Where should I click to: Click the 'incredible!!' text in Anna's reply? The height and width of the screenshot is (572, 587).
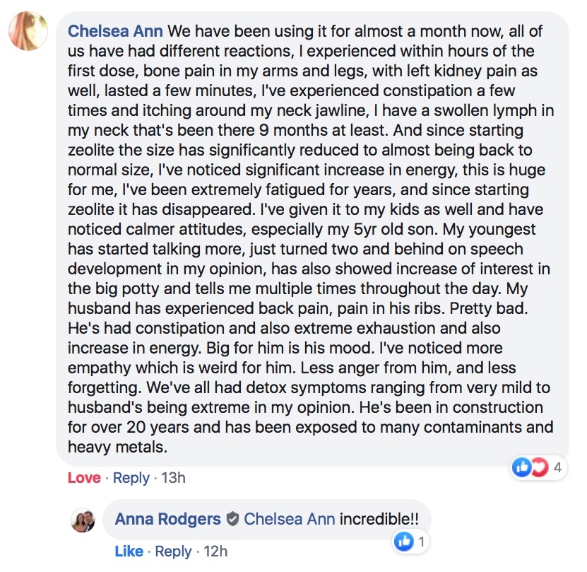pos(379,520)
